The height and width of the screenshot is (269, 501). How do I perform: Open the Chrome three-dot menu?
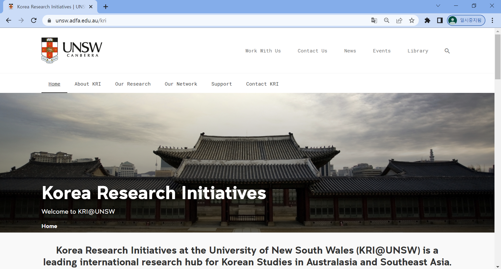click(x=492, y=20)
